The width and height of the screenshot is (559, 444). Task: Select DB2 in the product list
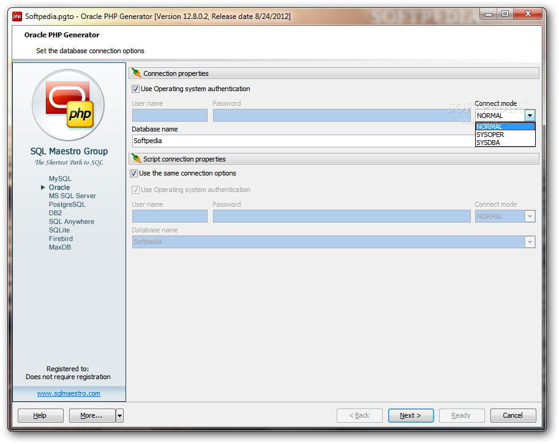pyautogui.click(x=55, y=213)
